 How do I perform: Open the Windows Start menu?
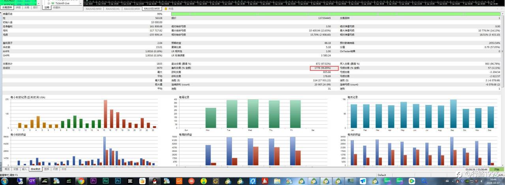4,181
